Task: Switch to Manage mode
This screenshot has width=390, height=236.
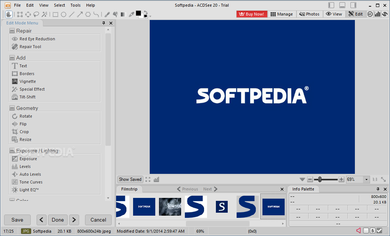Action: point(282,14)
